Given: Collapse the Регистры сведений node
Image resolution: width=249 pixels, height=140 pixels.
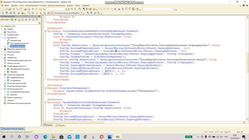Looking at the screenshot, I should point(2,75).
